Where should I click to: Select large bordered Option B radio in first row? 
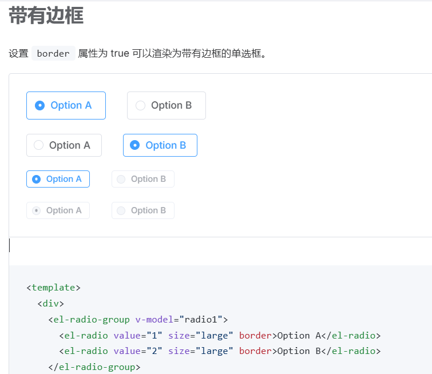pos(167,105)
